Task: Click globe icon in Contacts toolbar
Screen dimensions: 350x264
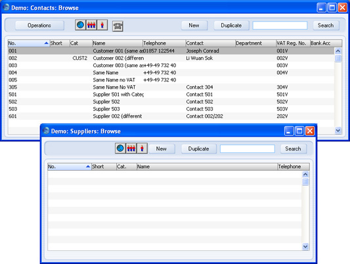Action: (80, 25)
